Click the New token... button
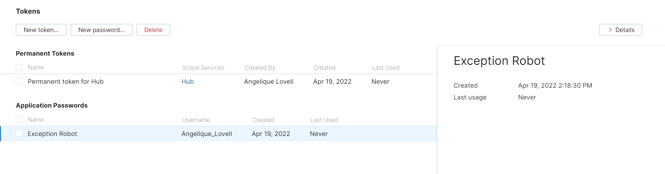 coord(41,30)
